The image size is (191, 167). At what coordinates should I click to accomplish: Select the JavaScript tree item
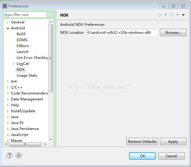click(20, 135)
